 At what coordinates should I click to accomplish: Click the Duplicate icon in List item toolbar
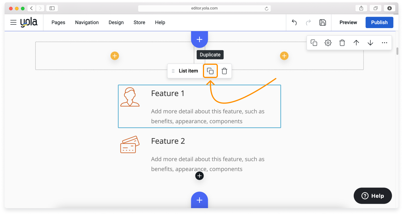click(x=210, y=71)
